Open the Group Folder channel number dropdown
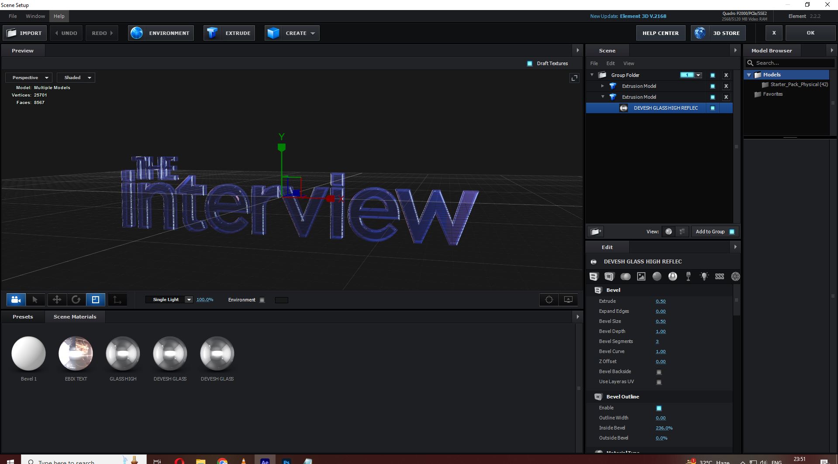Screen dimensions: 838x464 click(698, 75)
